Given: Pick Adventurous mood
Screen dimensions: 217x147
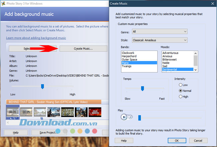Looking at the screenshot, I should point(178,53).
